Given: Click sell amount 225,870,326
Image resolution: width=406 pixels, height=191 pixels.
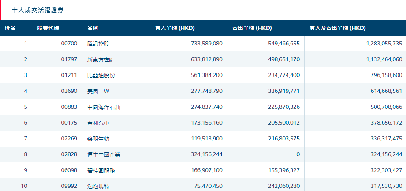Looking at the screenshot, I should [x=284, y=107].
